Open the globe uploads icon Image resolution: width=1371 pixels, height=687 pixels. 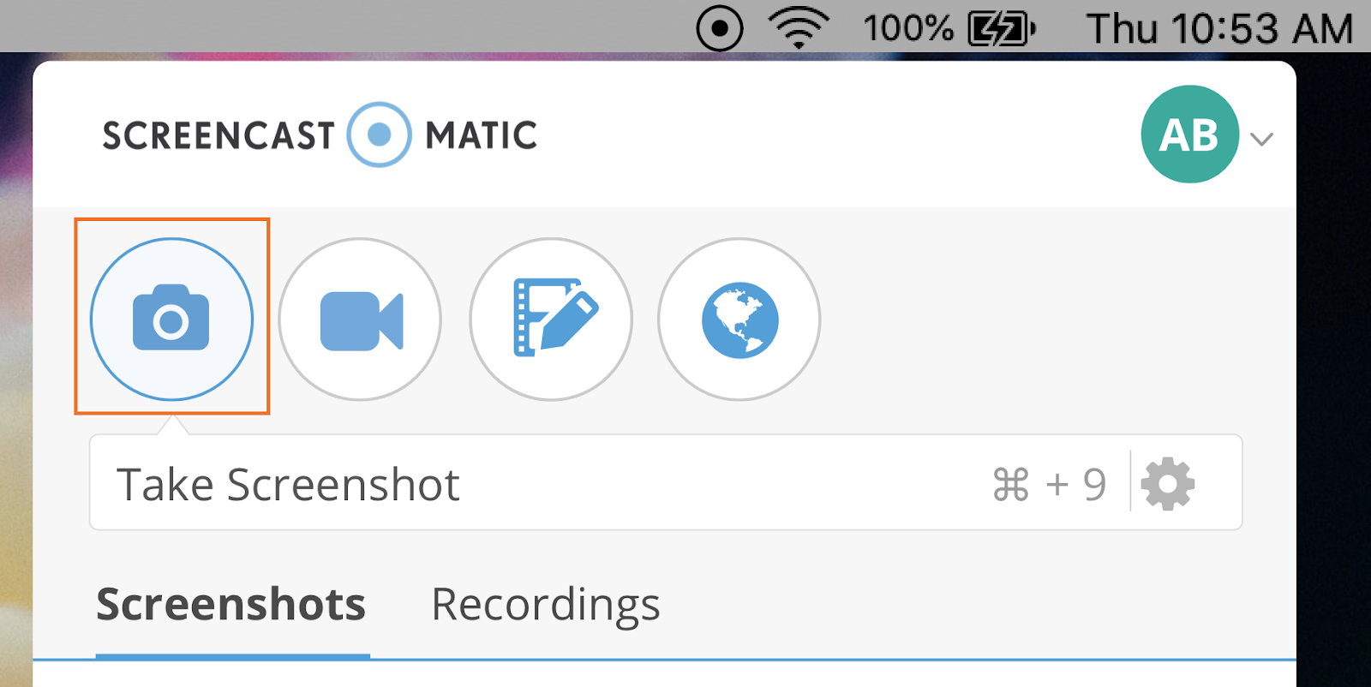pos(739,319)
